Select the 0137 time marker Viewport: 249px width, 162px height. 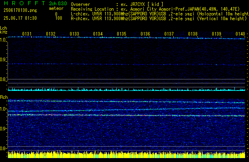tap(169, 34)
